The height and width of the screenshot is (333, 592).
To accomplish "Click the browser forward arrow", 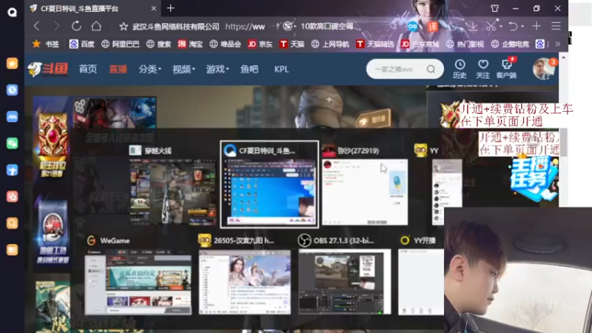I will pyautogui.click(x=56, y=26).
